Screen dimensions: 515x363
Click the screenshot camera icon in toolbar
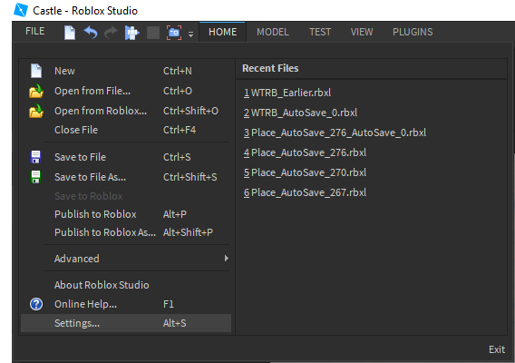[x=174, y=33]
